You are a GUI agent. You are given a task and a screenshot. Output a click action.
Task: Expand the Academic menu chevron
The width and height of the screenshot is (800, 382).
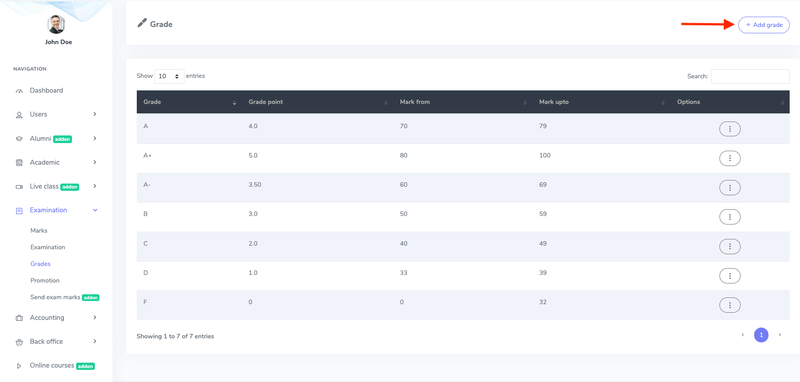click(x=94, y=162)
